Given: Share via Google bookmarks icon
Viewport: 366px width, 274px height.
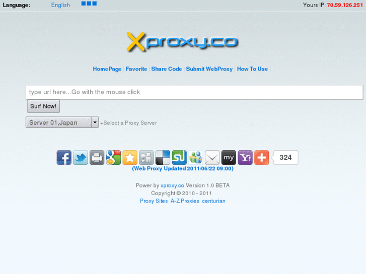Looking at the screenshot, I should pyautogui.click(x=113, y=158).
